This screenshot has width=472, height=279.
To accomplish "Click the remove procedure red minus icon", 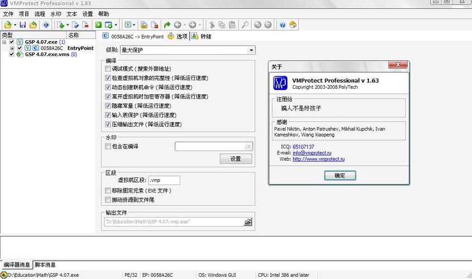I will (85, 25).
